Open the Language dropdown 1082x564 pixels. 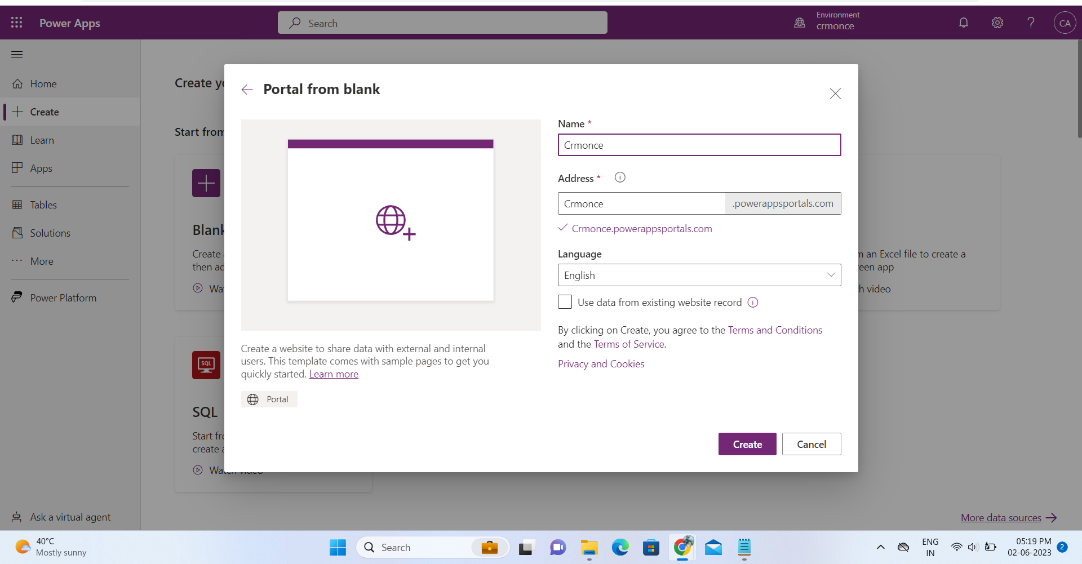click(x=699, y=275)
